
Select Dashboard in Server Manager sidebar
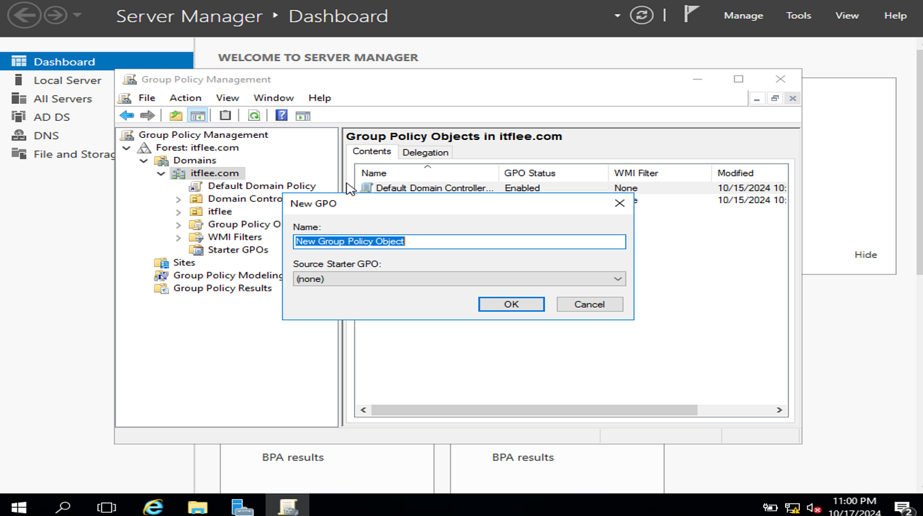tap(97, 61)
